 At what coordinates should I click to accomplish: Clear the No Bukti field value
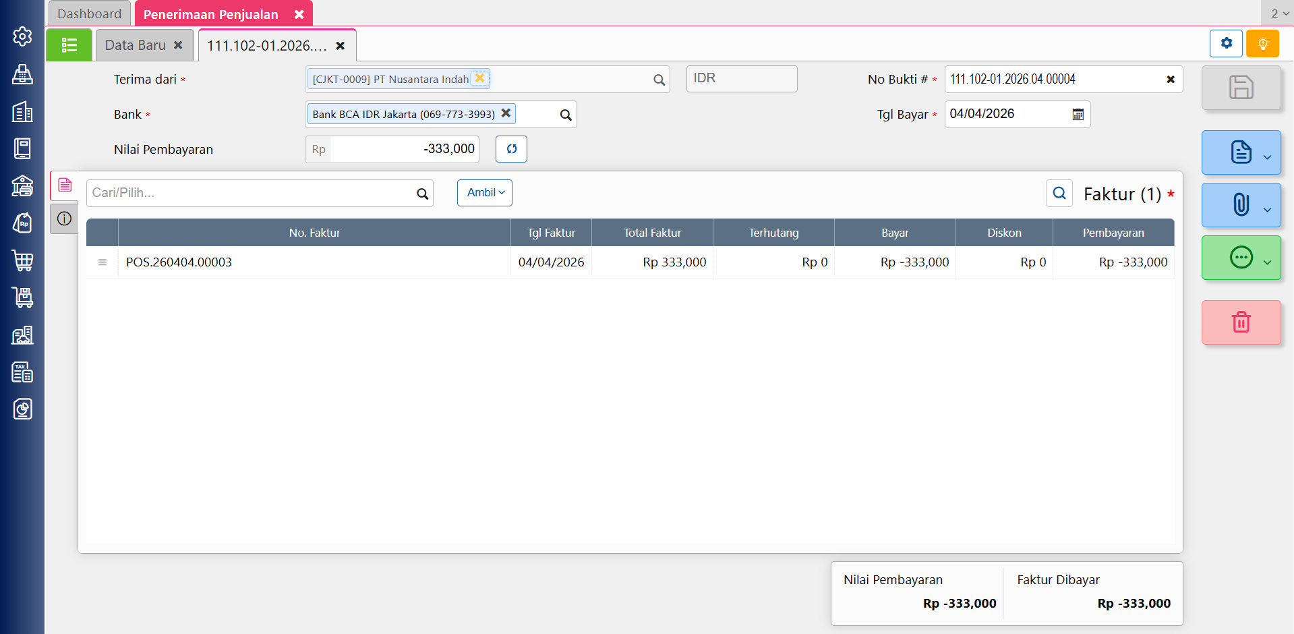(x=1170, y=80)
